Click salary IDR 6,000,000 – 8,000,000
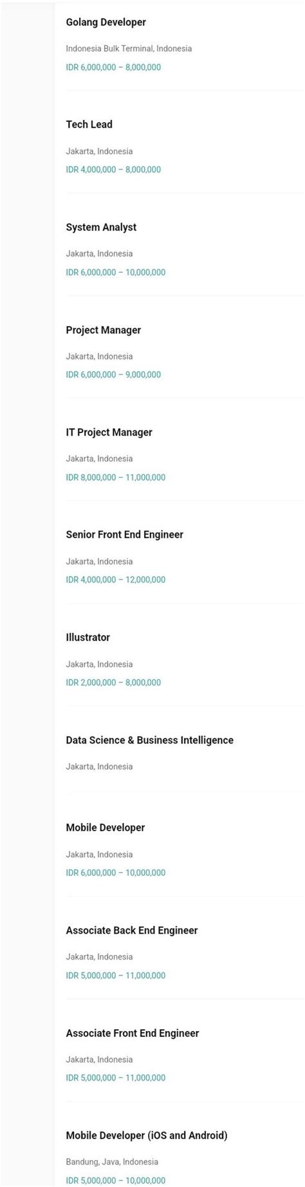Image resolution: width=305 pixels, height=1187 pixels. point(113,67)
